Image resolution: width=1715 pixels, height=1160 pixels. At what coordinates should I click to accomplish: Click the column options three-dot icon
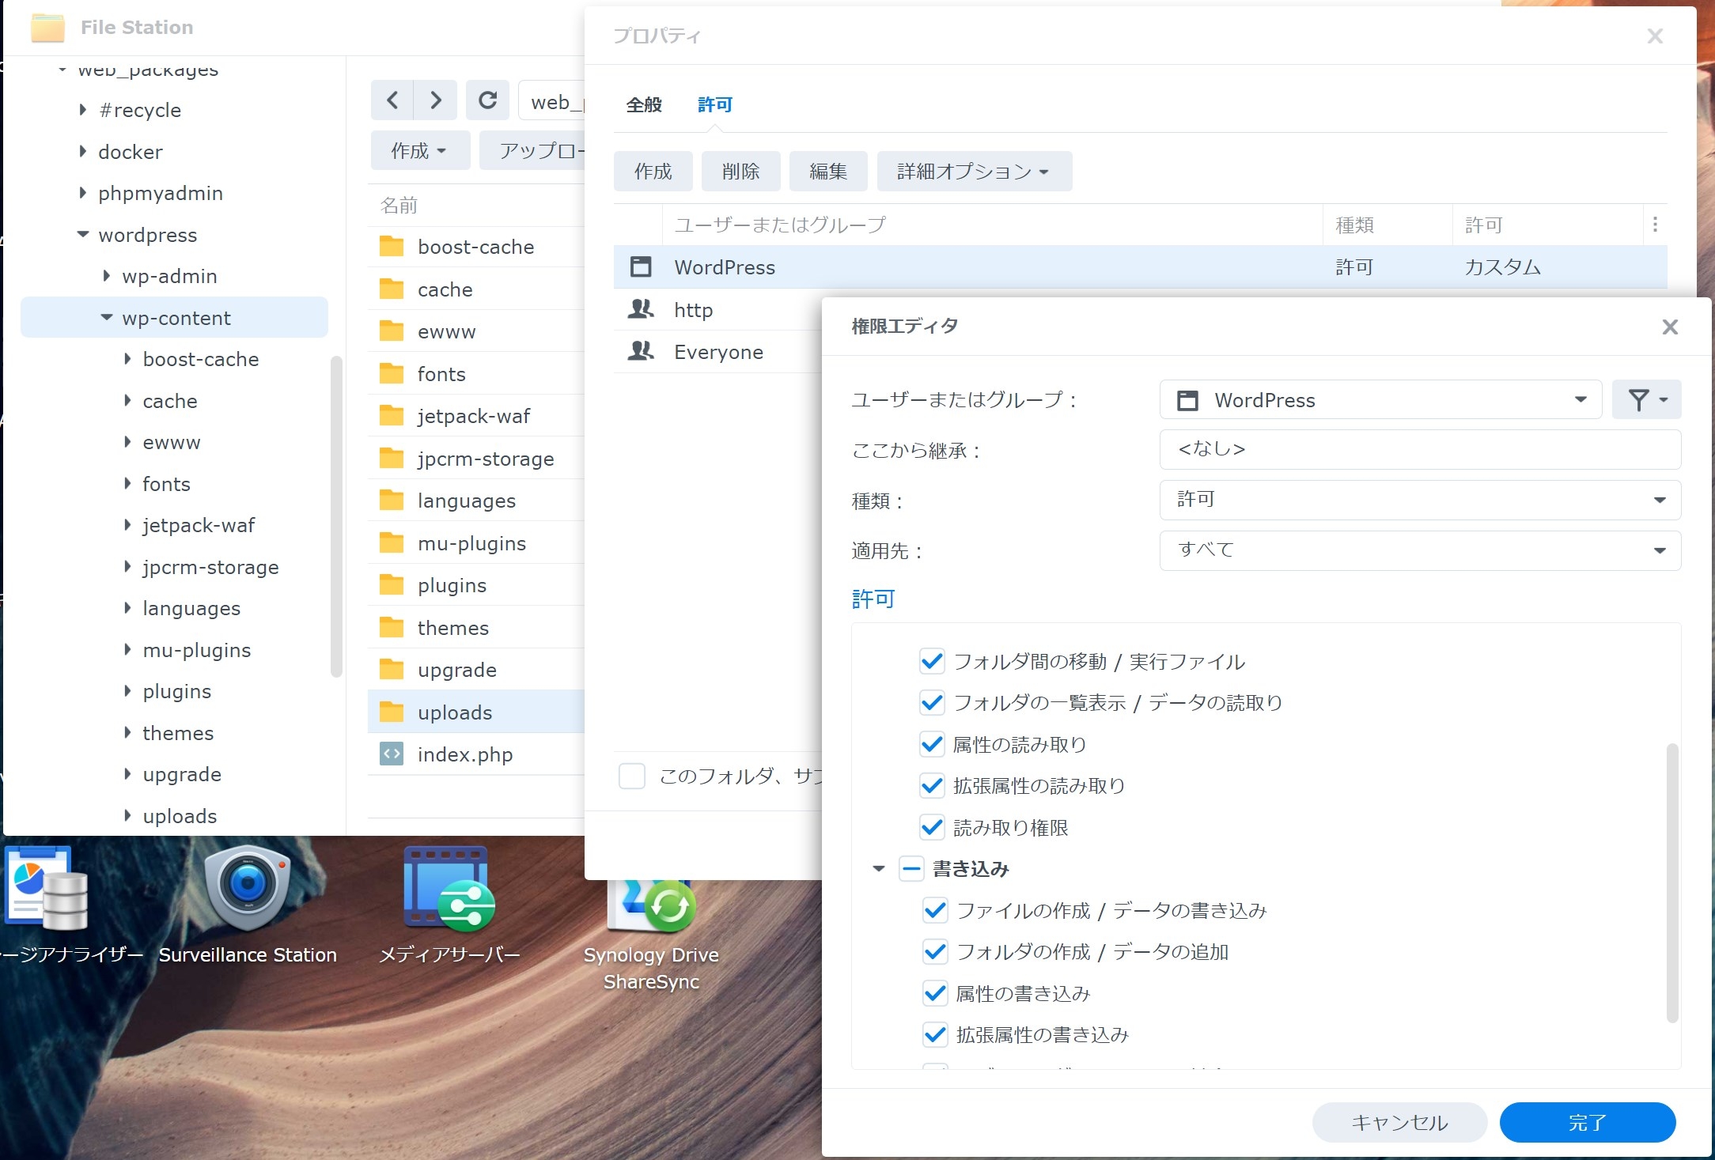[1655, 225]
